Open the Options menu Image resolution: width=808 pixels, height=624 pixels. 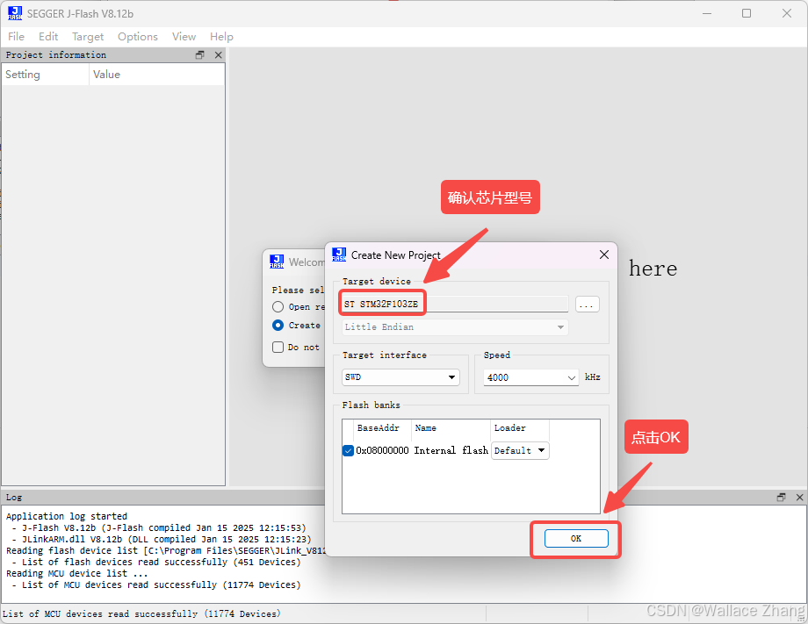(x=138, y=37)
